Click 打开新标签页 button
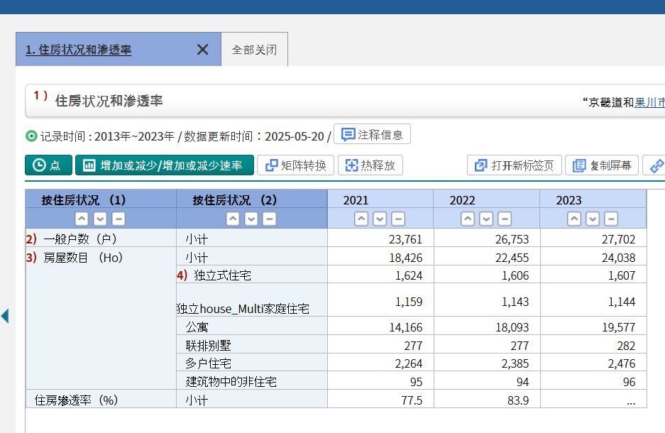Viewport: 665px width, 433px height. click(x=515, y=165)
